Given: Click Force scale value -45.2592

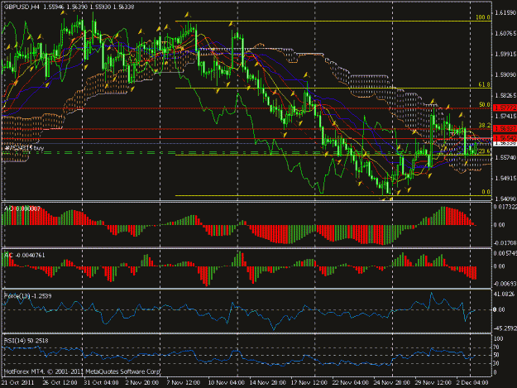Looking at the screenshot, I should (x=505, y=328).
